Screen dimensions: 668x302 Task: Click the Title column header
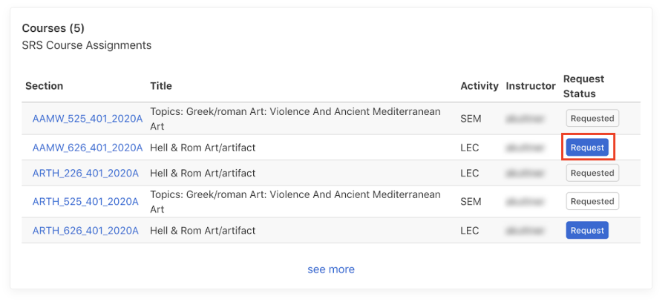161,86
